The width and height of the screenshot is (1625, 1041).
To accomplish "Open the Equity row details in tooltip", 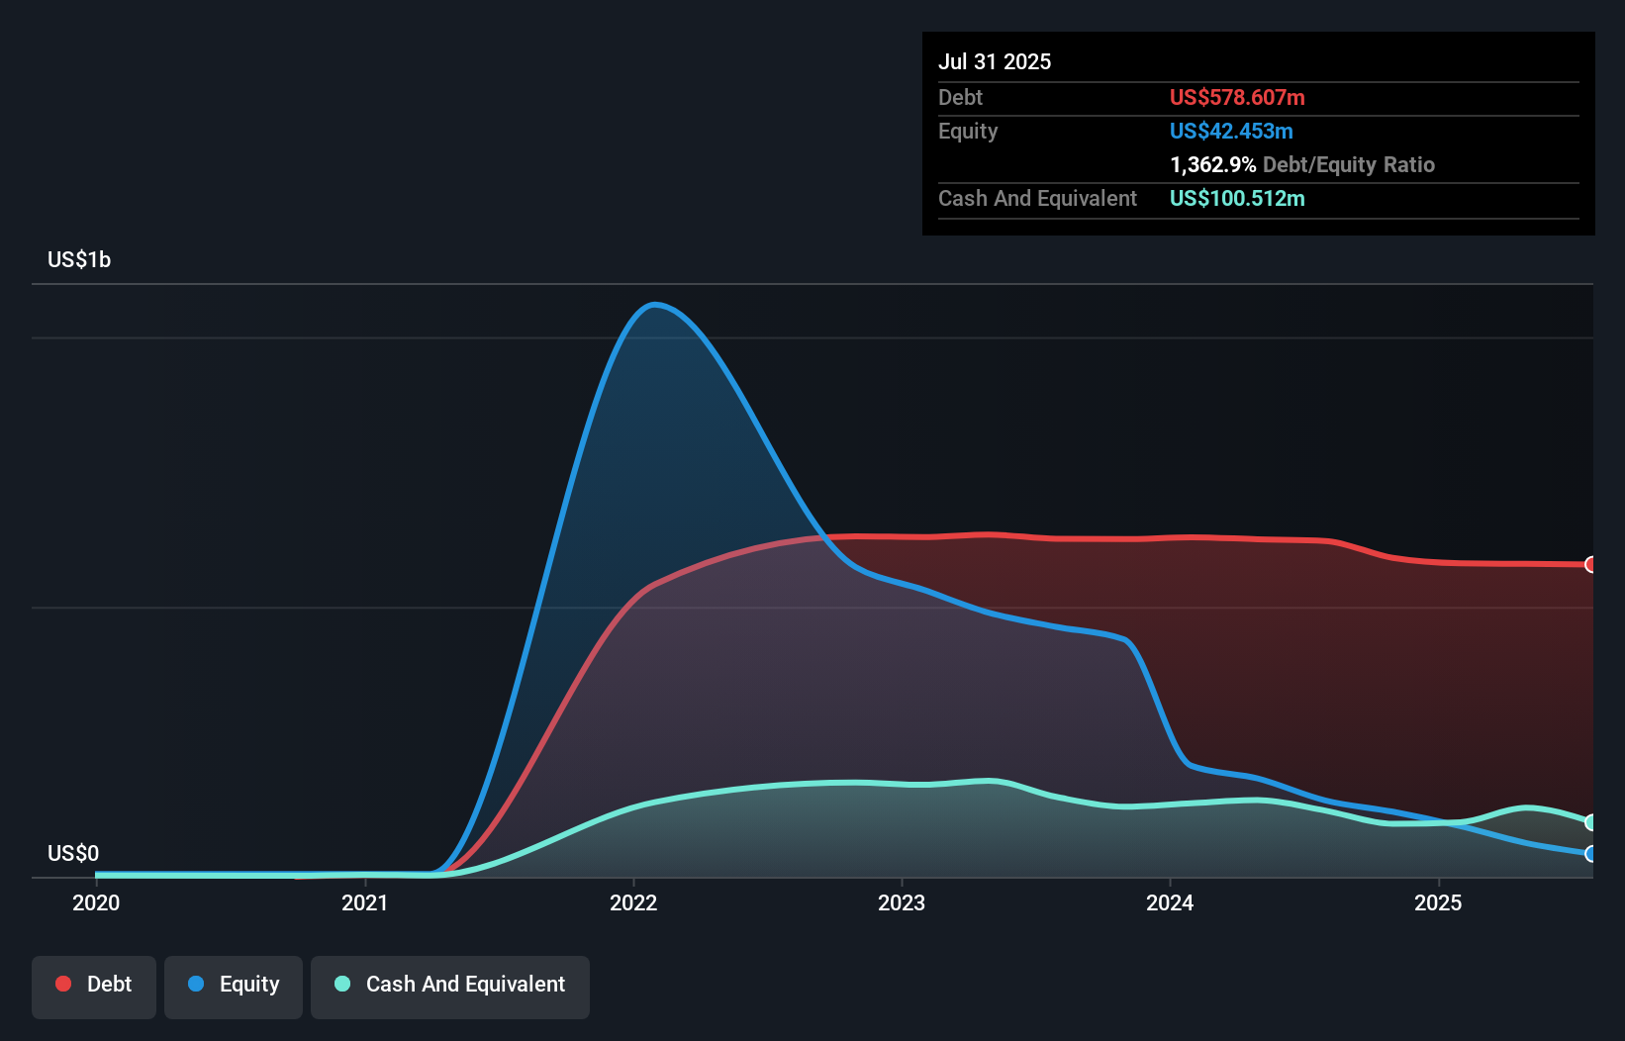I will pyautogui.click(x=967, y=131).
